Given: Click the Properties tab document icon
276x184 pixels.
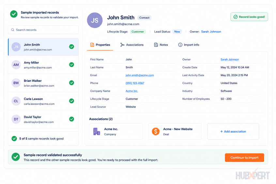Looking at the screenshot, I should [x=92, y=45].
